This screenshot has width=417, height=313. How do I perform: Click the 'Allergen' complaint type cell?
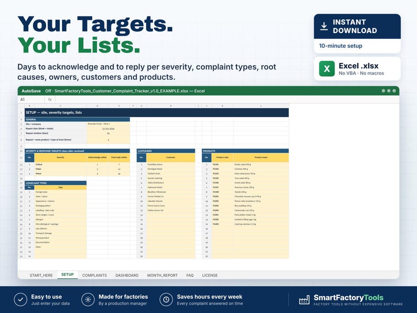point(60,220)
